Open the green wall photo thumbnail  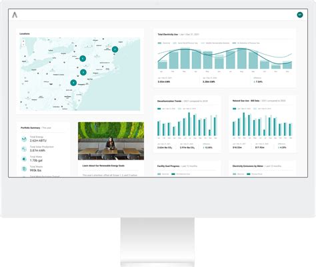[x=111, y=141]
